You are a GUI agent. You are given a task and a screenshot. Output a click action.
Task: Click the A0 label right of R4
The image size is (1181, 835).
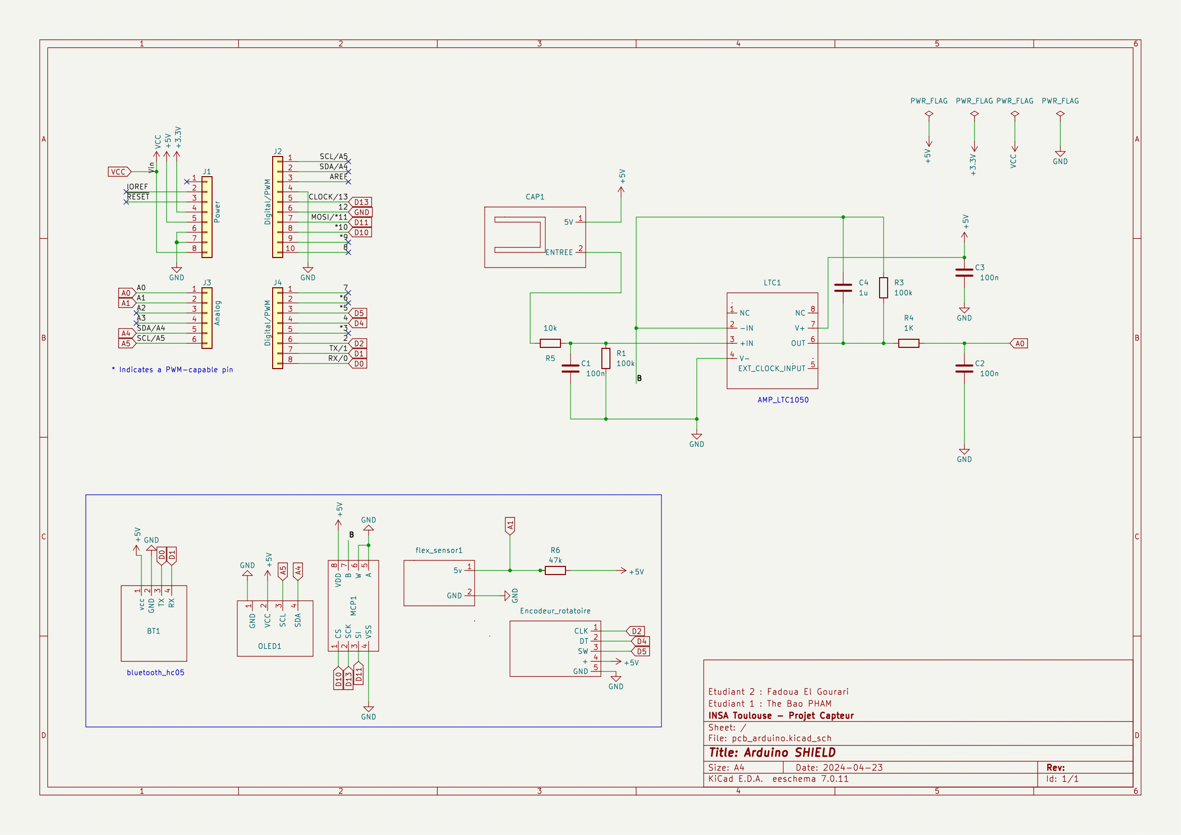(x=1019, y=343)
